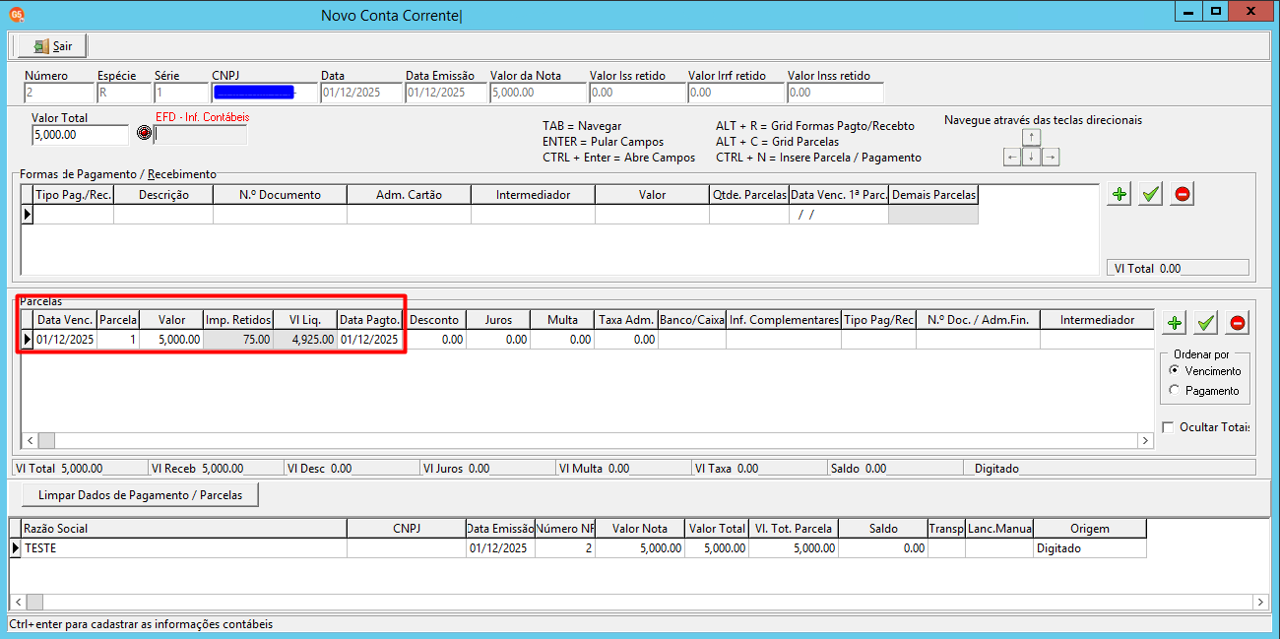
Task: Click the Taxa Adm. cell in Parcelas row
Action: 626,339
